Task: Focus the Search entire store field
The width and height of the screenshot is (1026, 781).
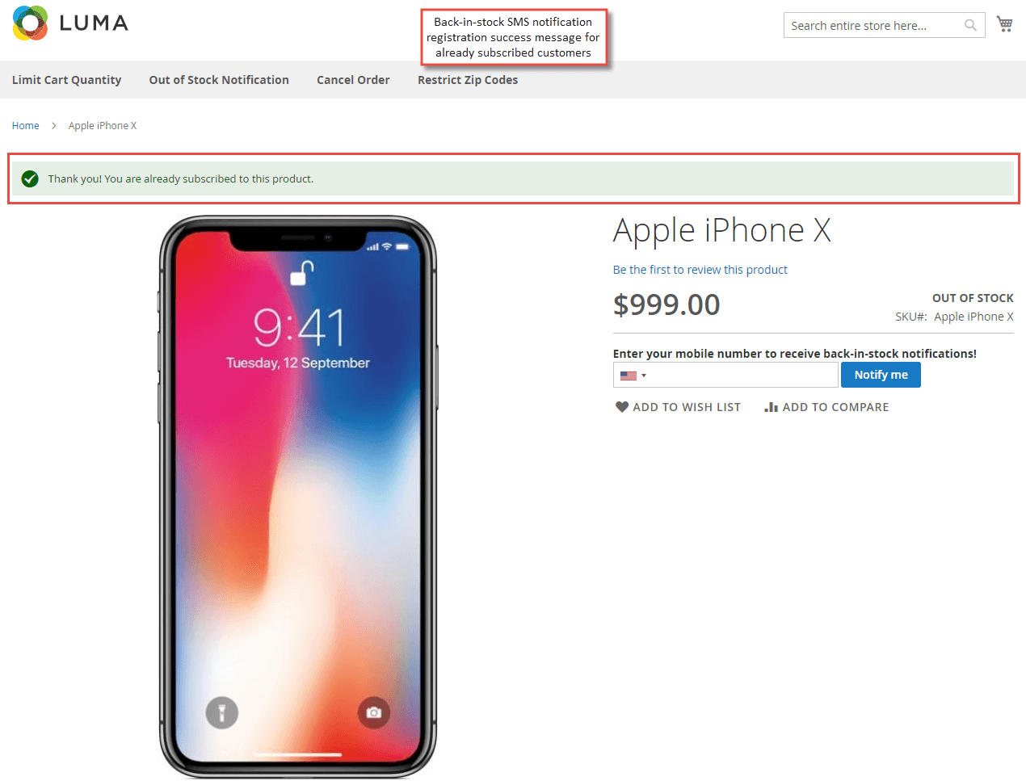Action: click(875, 25)
